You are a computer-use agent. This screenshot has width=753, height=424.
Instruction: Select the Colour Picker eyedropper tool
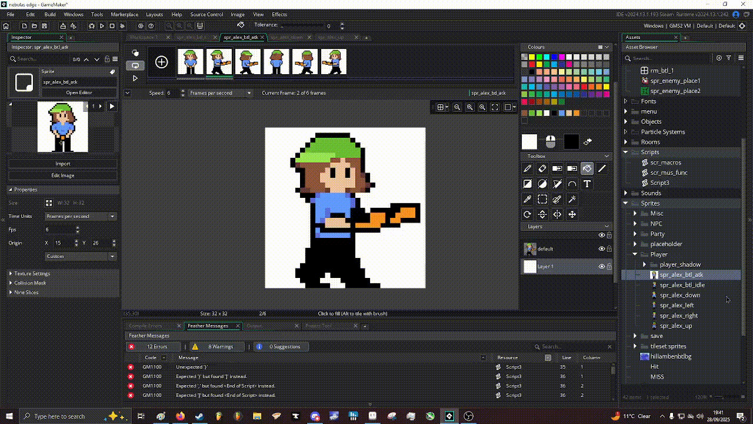pos(528,200)
